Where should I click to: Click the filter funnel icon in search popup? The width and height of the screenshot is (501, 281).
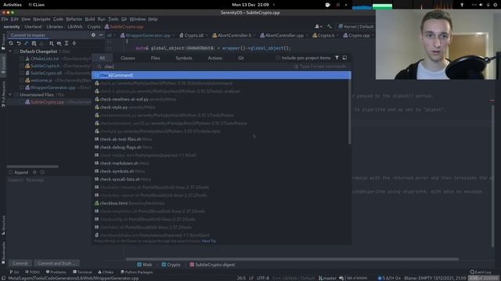[337, 58]
